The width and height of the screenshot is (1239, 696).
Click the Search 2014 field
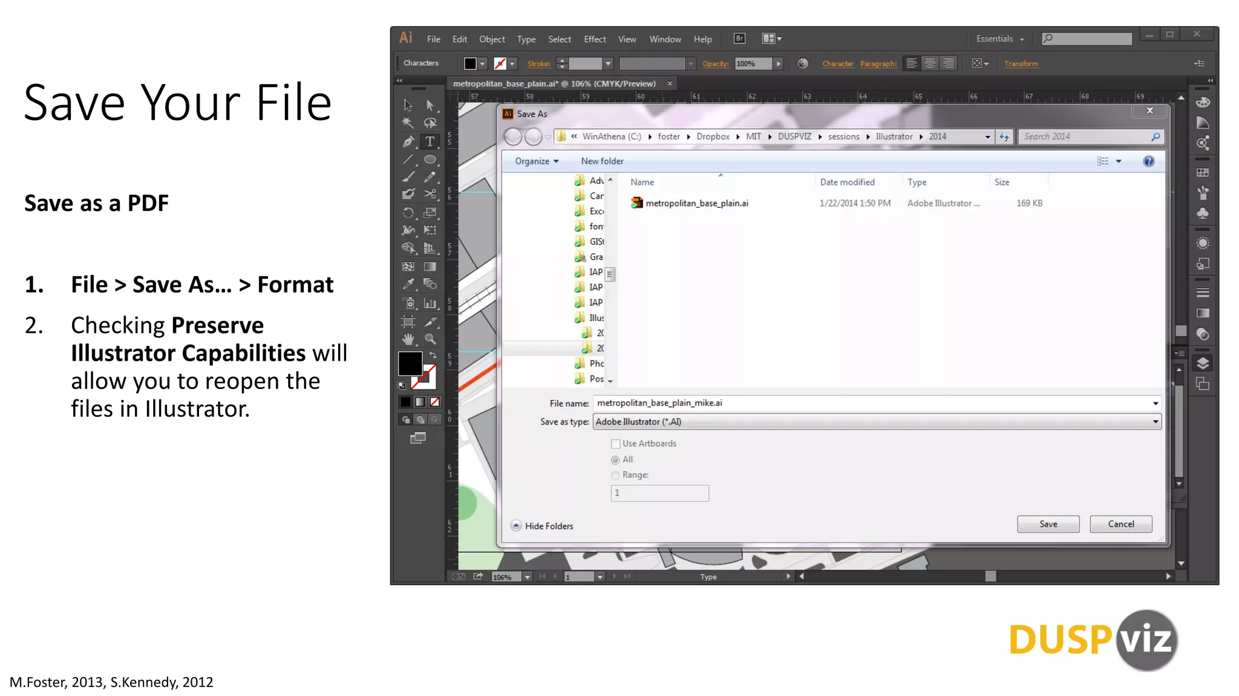(1090, 137)
